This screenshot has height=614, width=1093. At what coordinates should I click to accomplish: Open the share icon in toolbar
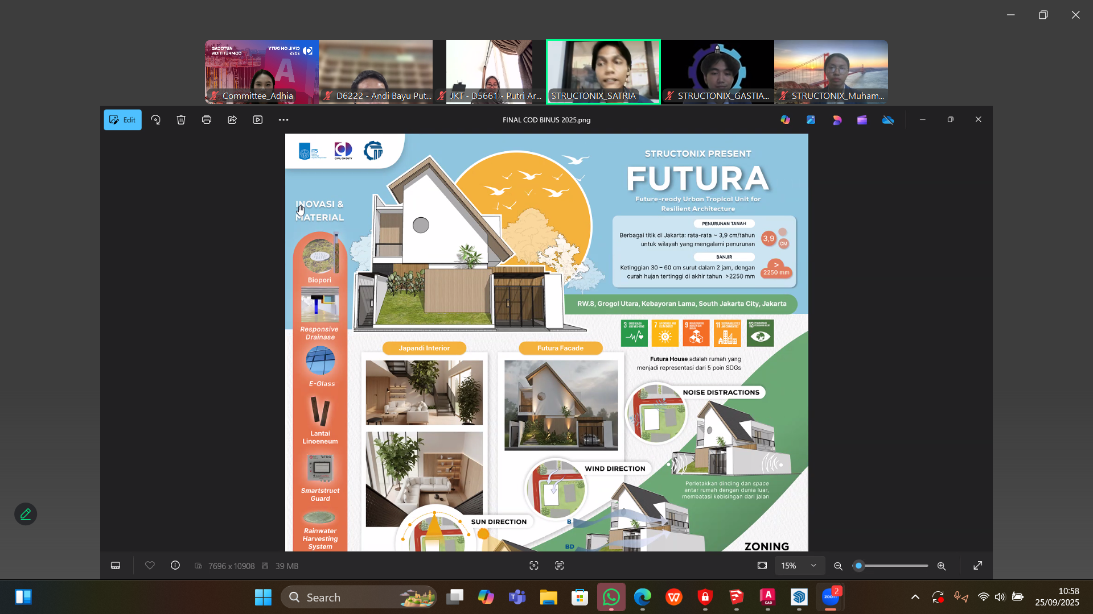point(232,120)
